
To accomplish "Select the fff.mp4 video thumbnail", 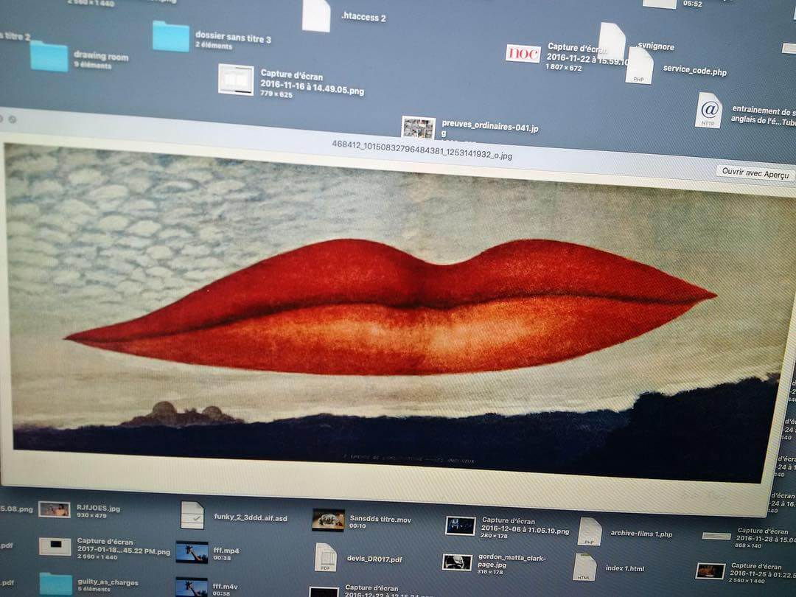I will click(x=192, y=552).
